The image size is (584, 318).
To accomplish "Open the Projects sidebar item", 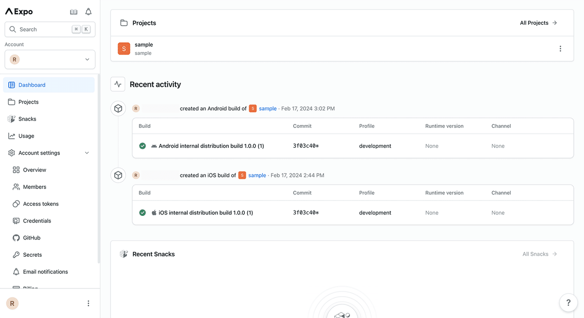I will pos(28,102).
